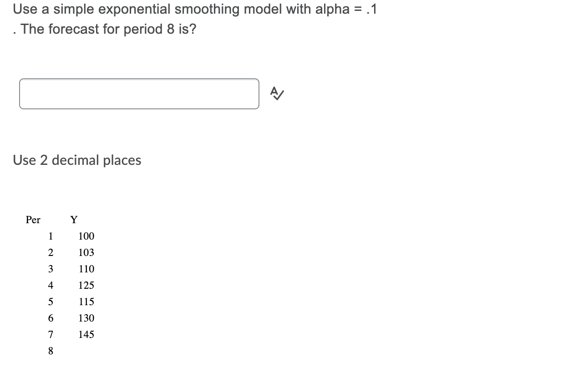Click the period 1 row number
Screen dimensions: 568x368
[x=50, y=236]
